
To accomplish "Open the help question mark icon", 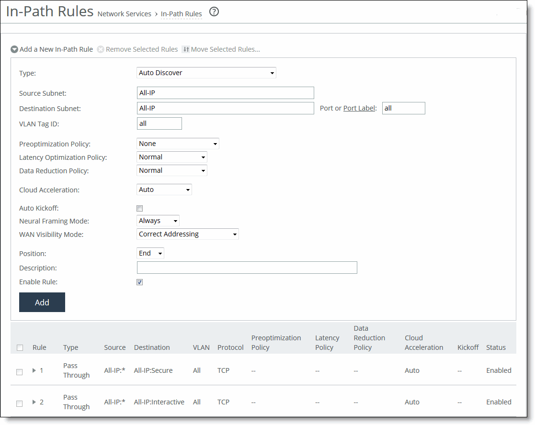I will (214, 12).
